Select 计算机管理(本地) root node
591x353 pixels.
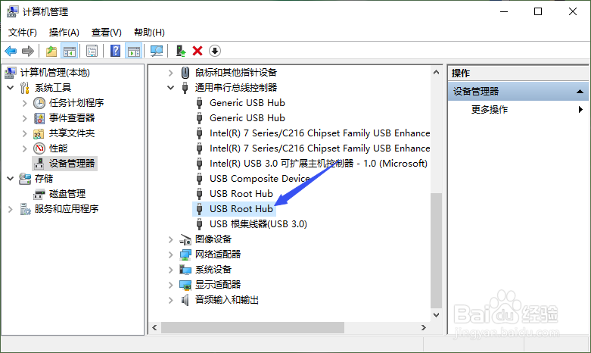[55, 73]
